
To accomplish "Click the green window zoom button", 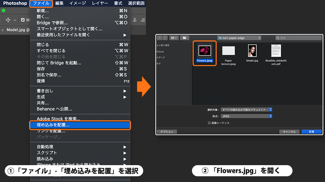I will coord(3,10).
